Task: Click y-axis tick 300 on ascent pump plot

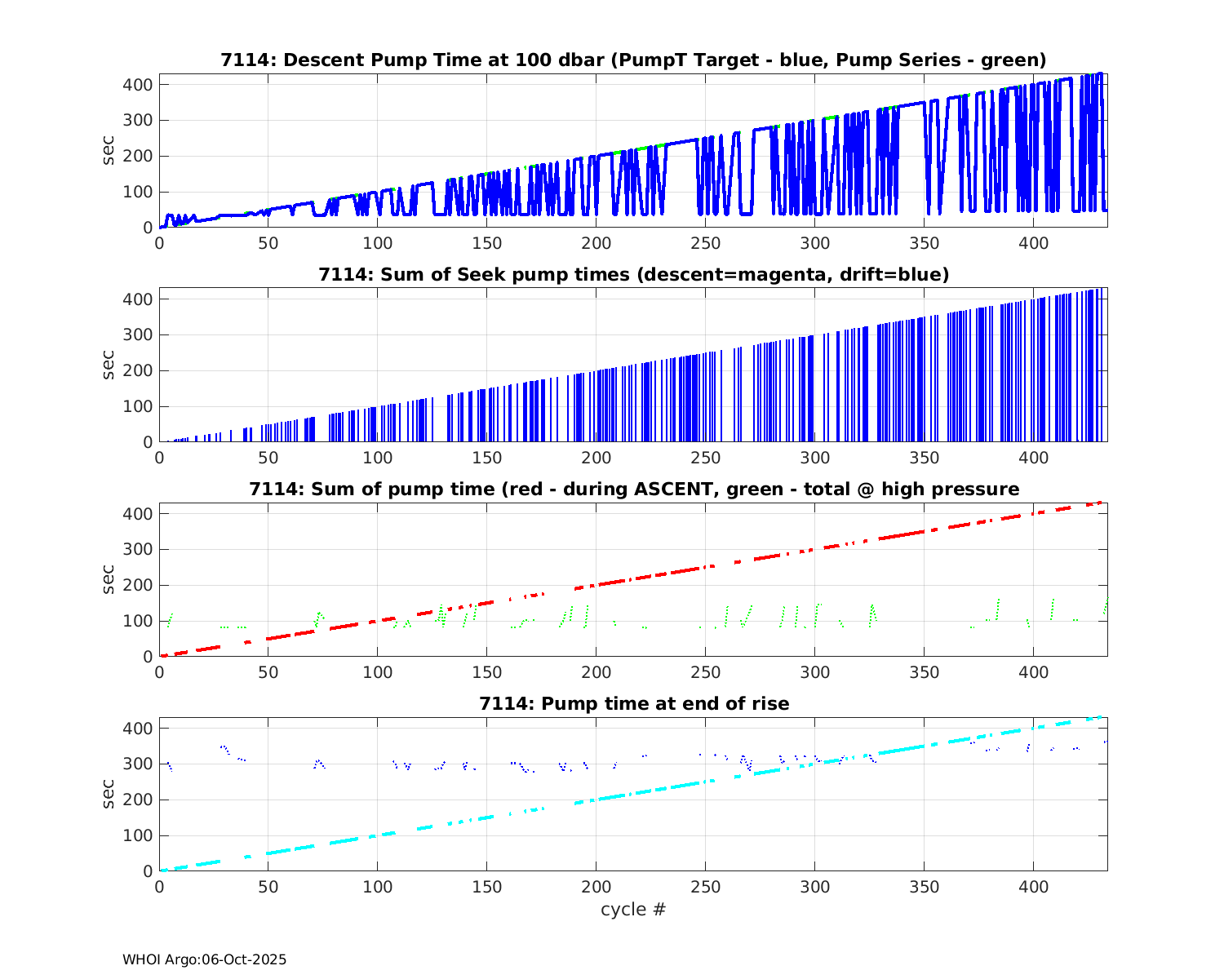Action: (x=137, y=549)
